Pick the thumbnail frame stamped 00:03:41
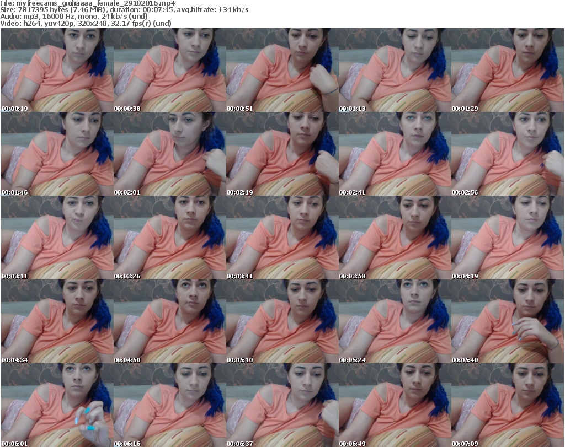The height and width of the screenshot is (447, 565). (282, 238)
